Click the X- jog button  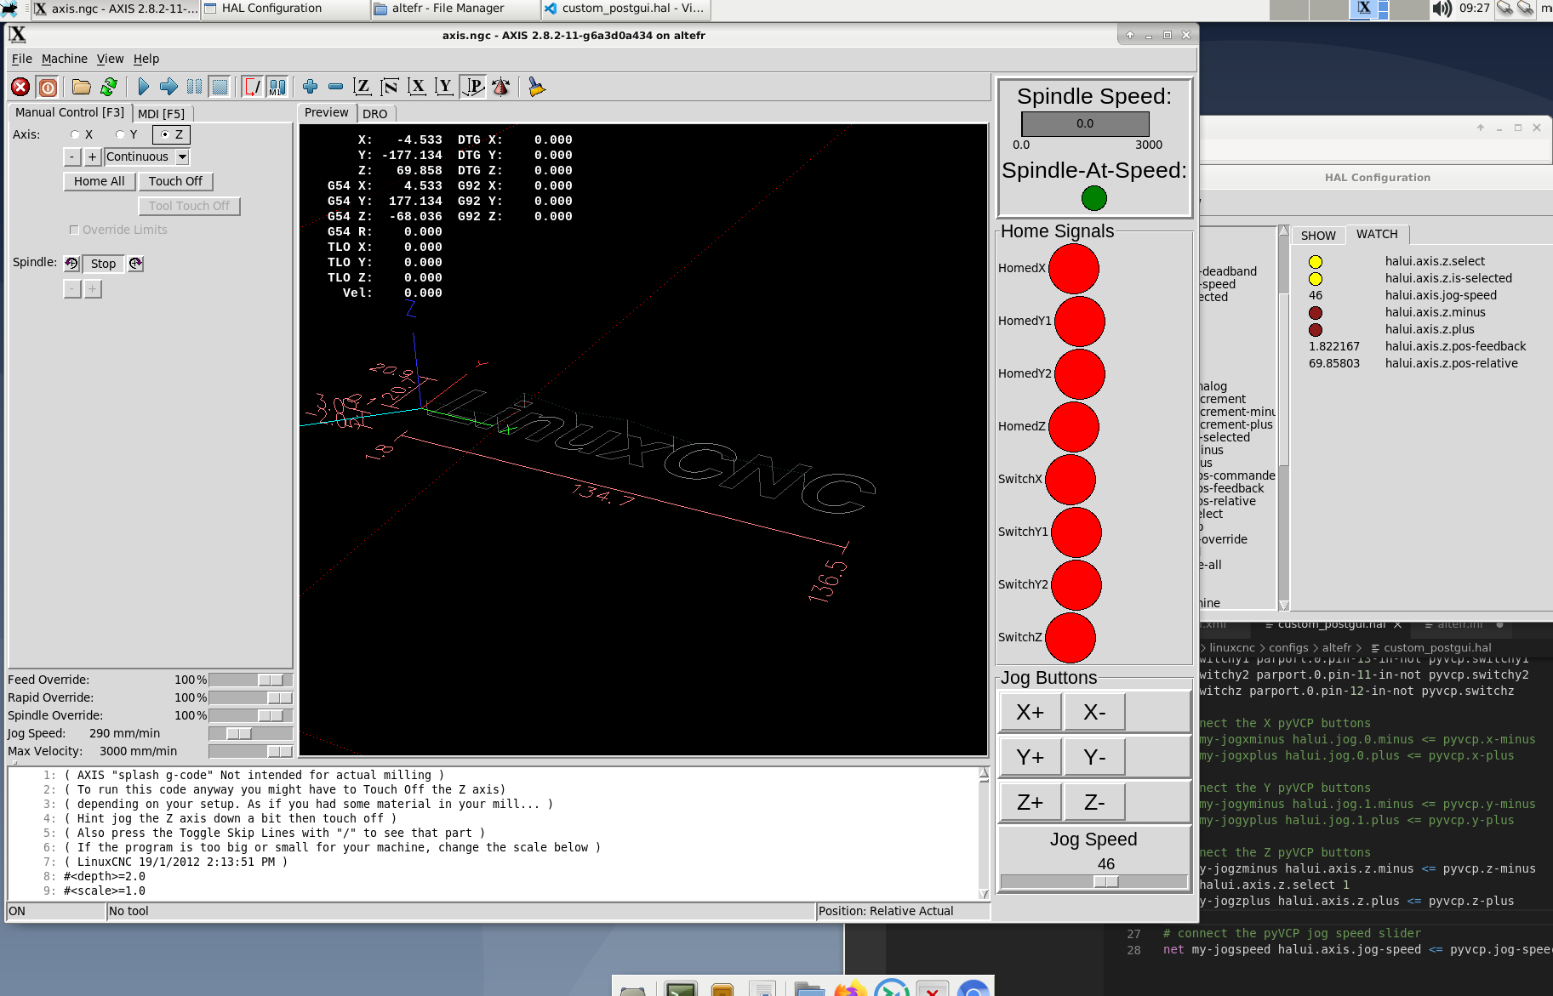tap(1095, 712)
